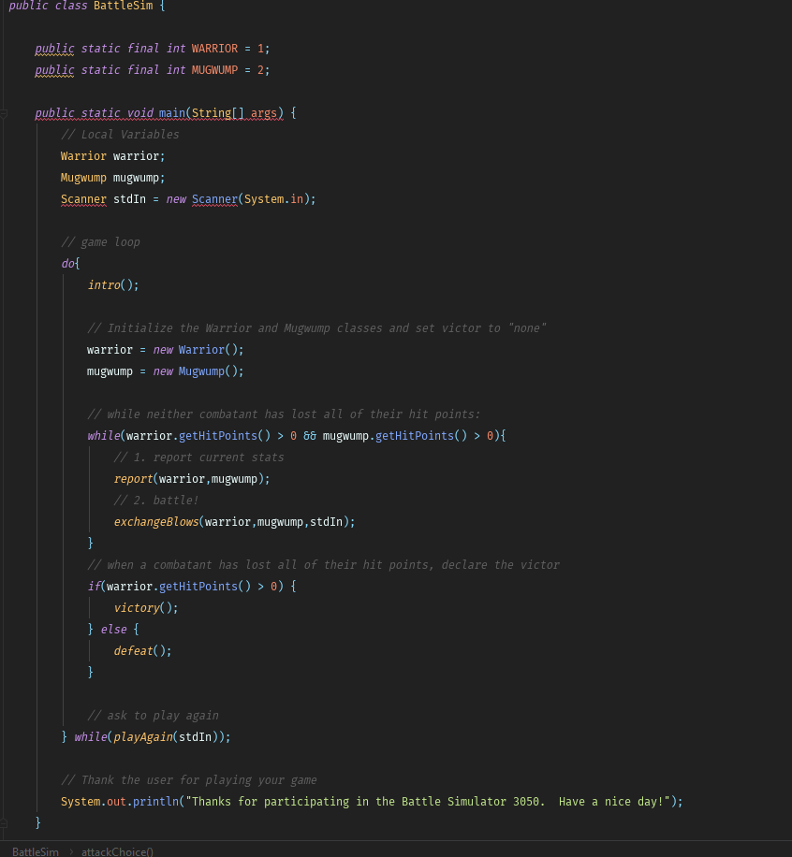Click the intro() method call
The width and height of the screenshot is (792, 857).
point(103,284)
